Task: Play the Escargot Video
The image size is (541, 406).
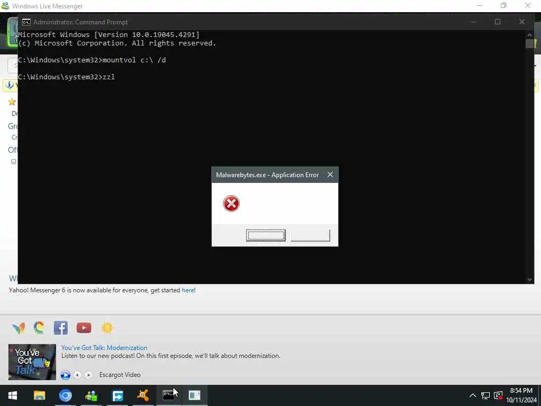Action: (x=65, y=375)
